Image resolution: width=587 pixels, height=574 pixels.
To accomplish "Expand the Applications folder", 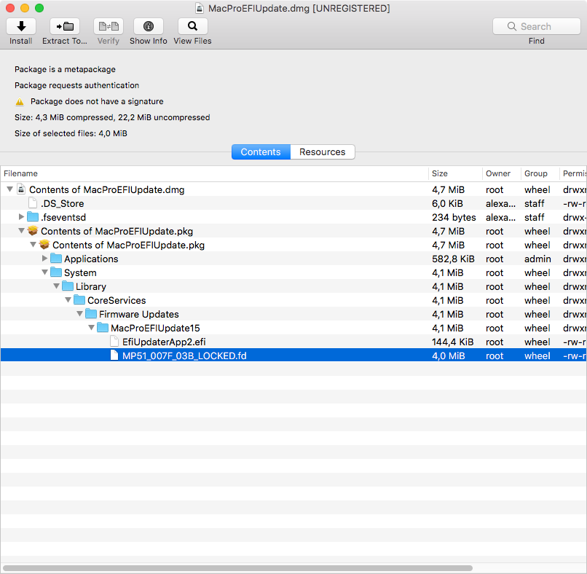I will 44,259.
